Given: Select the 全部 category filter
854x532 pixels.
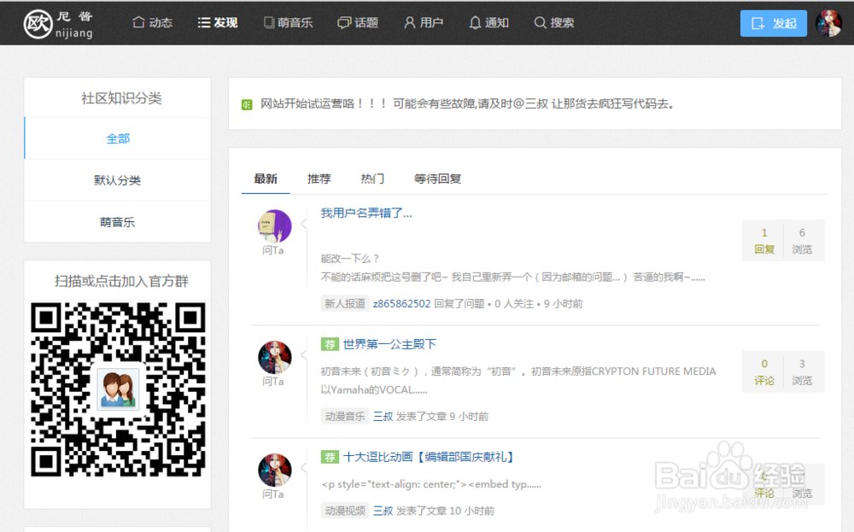Looking at the screenshot, I should tap(117, 137).
